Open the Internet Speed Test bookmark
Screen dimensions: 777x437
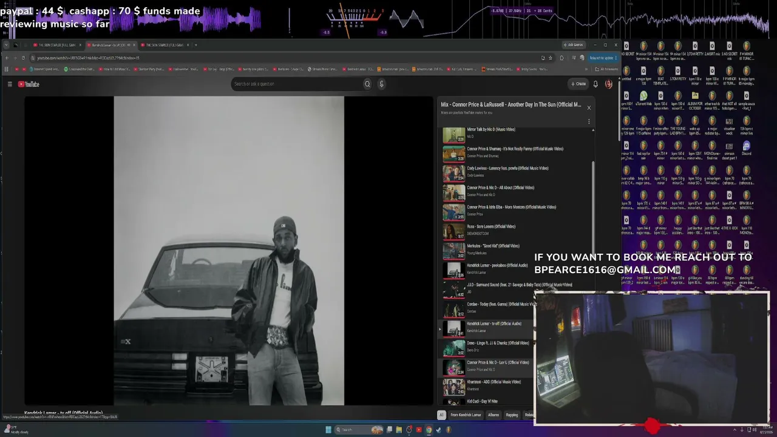(x=45, y=69)
